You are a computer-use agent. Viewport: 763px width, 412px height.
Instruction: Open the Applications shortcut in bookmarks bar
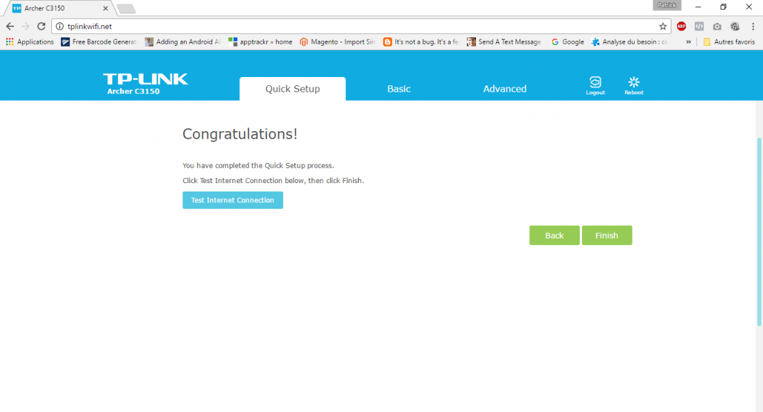[x=30, y=42]
